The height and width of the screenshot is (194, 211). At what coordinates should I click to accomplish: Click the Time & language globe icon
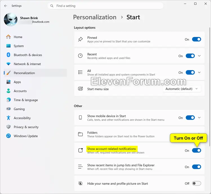[x=8, y=100]
